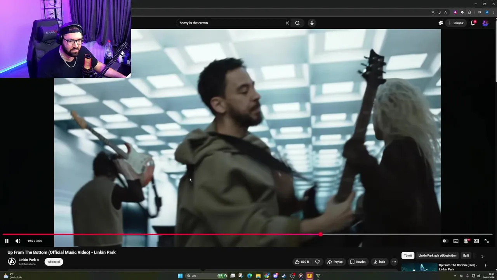The image size is (497, 280).
Task: Open the purple browser extension icon
Action: point(455,12)
